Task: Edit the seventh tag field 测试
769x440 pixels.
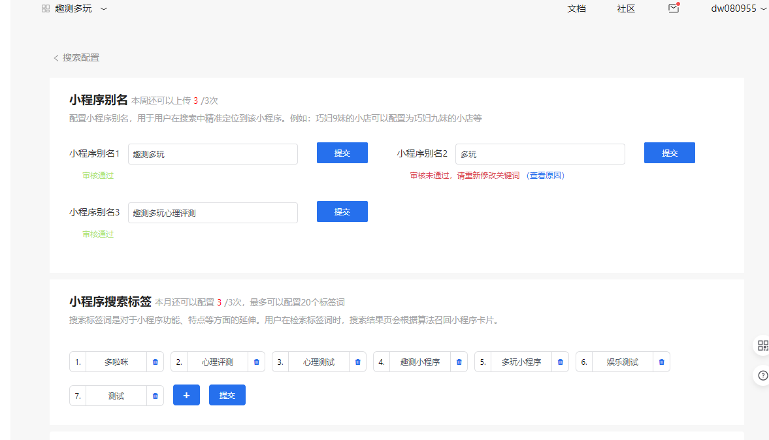Action: [116, 396]
